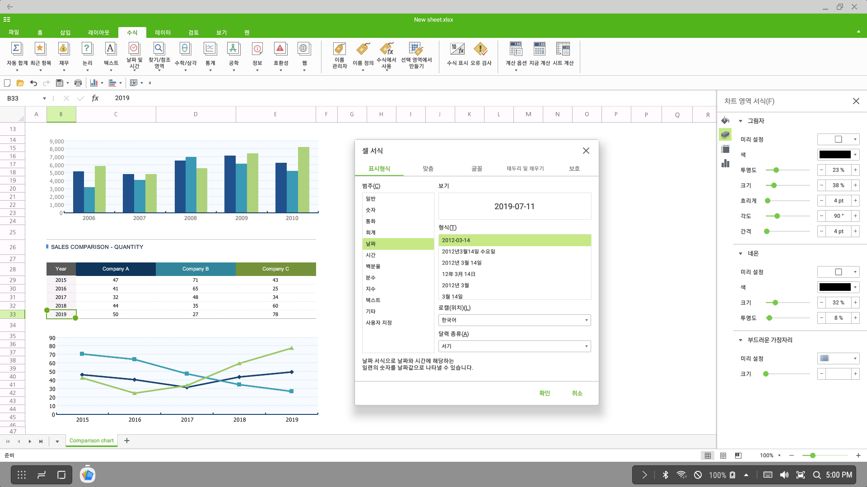Collapse the 부드러운 가장자리 section

tap(741, 340)
